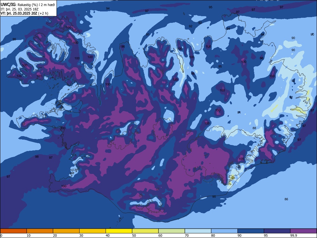317x238 pixels.
Task: Click the bright yellow 40–50 legend swatch
Action: click(x=119, y=231)
